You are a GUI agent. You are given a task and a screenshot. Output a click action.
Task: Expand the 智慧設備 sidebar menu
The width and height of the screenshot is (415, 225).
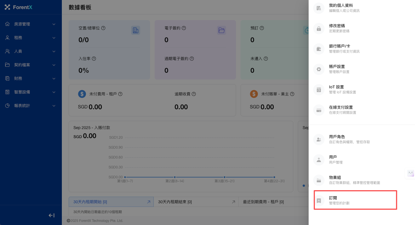coord(31,92)
